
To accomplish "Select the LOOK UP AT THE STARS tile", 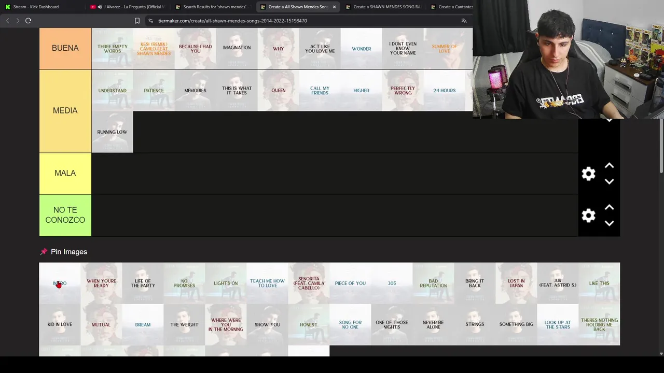I will click(x=558, y=325).
